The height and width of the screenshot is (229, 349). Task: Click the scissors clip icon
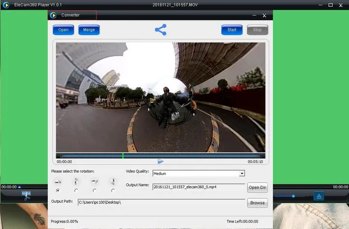pyautogui.click(x=26, y=196)
